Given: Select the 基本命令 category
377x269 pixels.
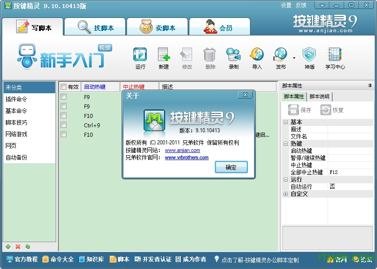Looking at the screenshot, I should click(x=29, y=111).
